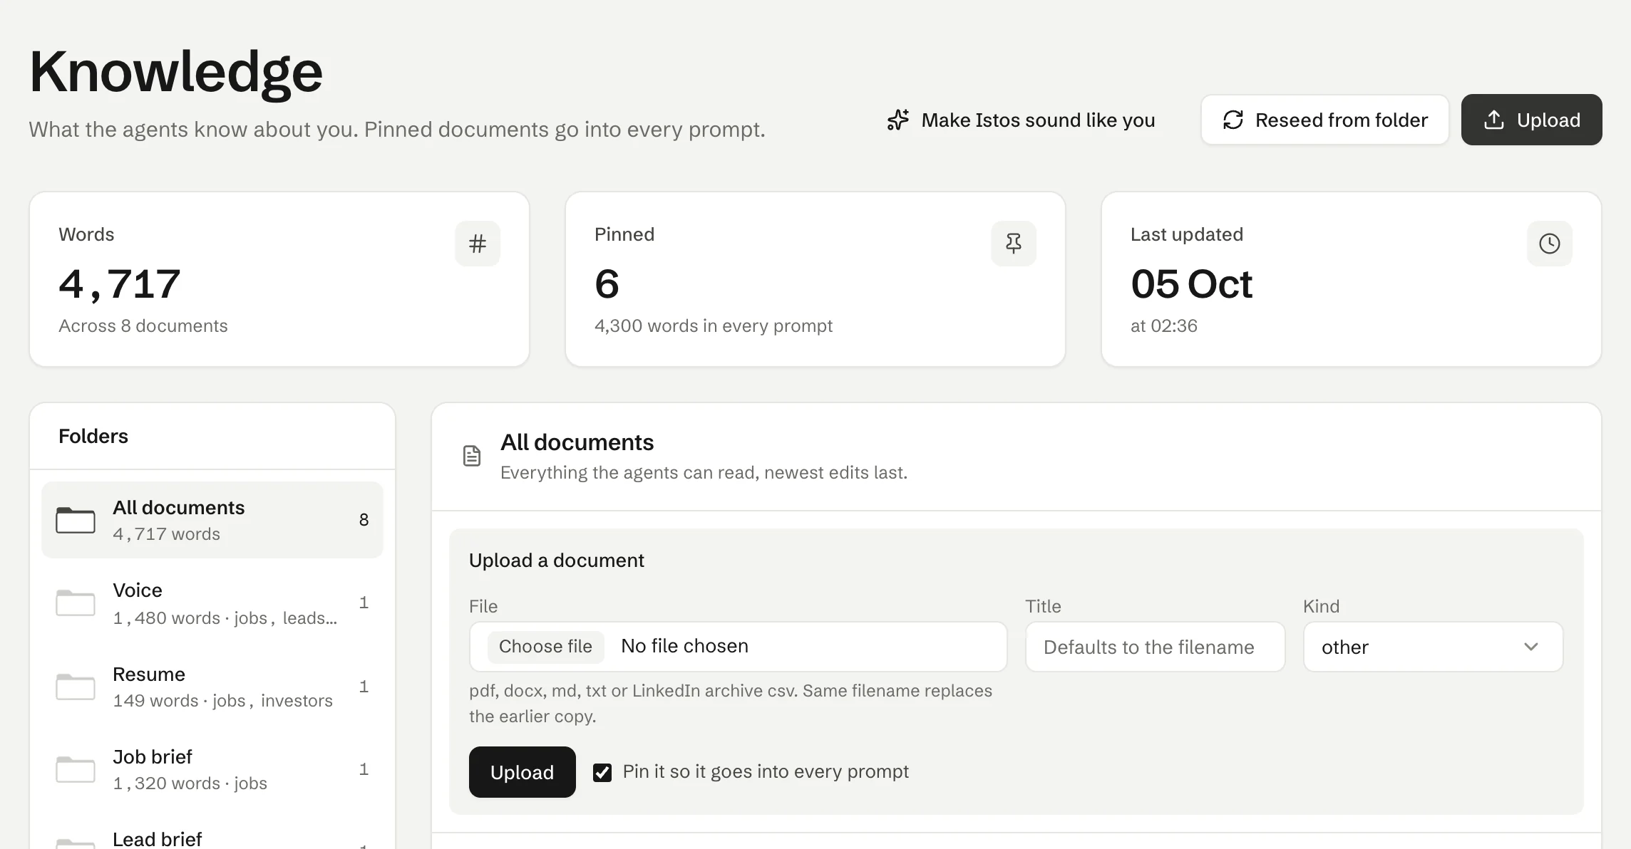Viewport: 1631px width, 849px height.
Task: Click the All documents folder icon
Action: point(76,520)
